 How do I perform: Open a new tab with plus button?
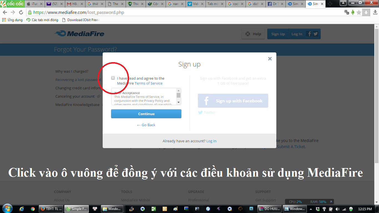pos(330,4)
